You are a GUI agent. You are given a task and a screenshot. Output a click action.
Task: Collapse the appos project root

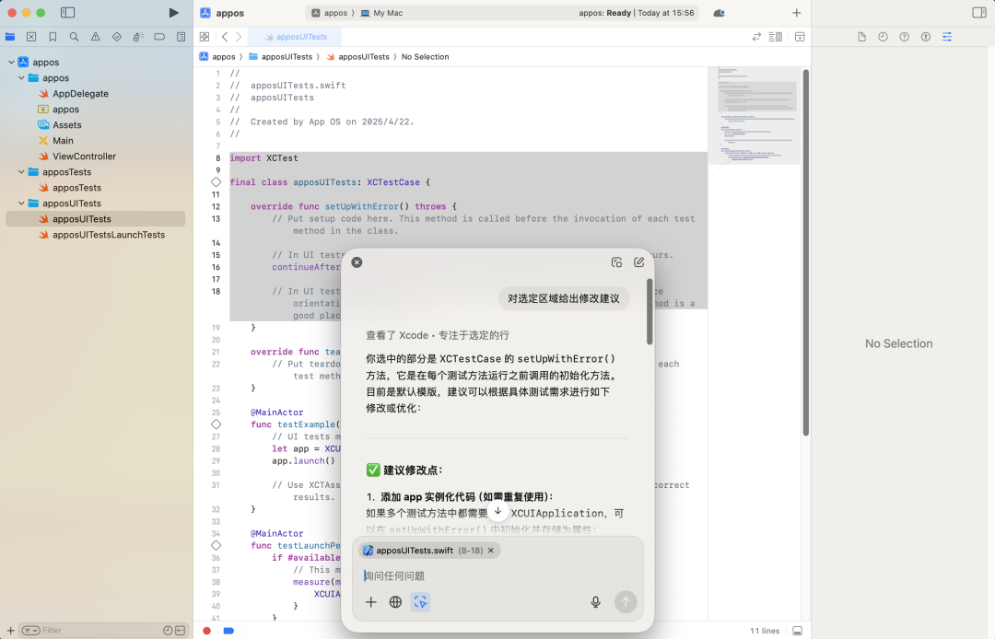(x=11, y=62)
